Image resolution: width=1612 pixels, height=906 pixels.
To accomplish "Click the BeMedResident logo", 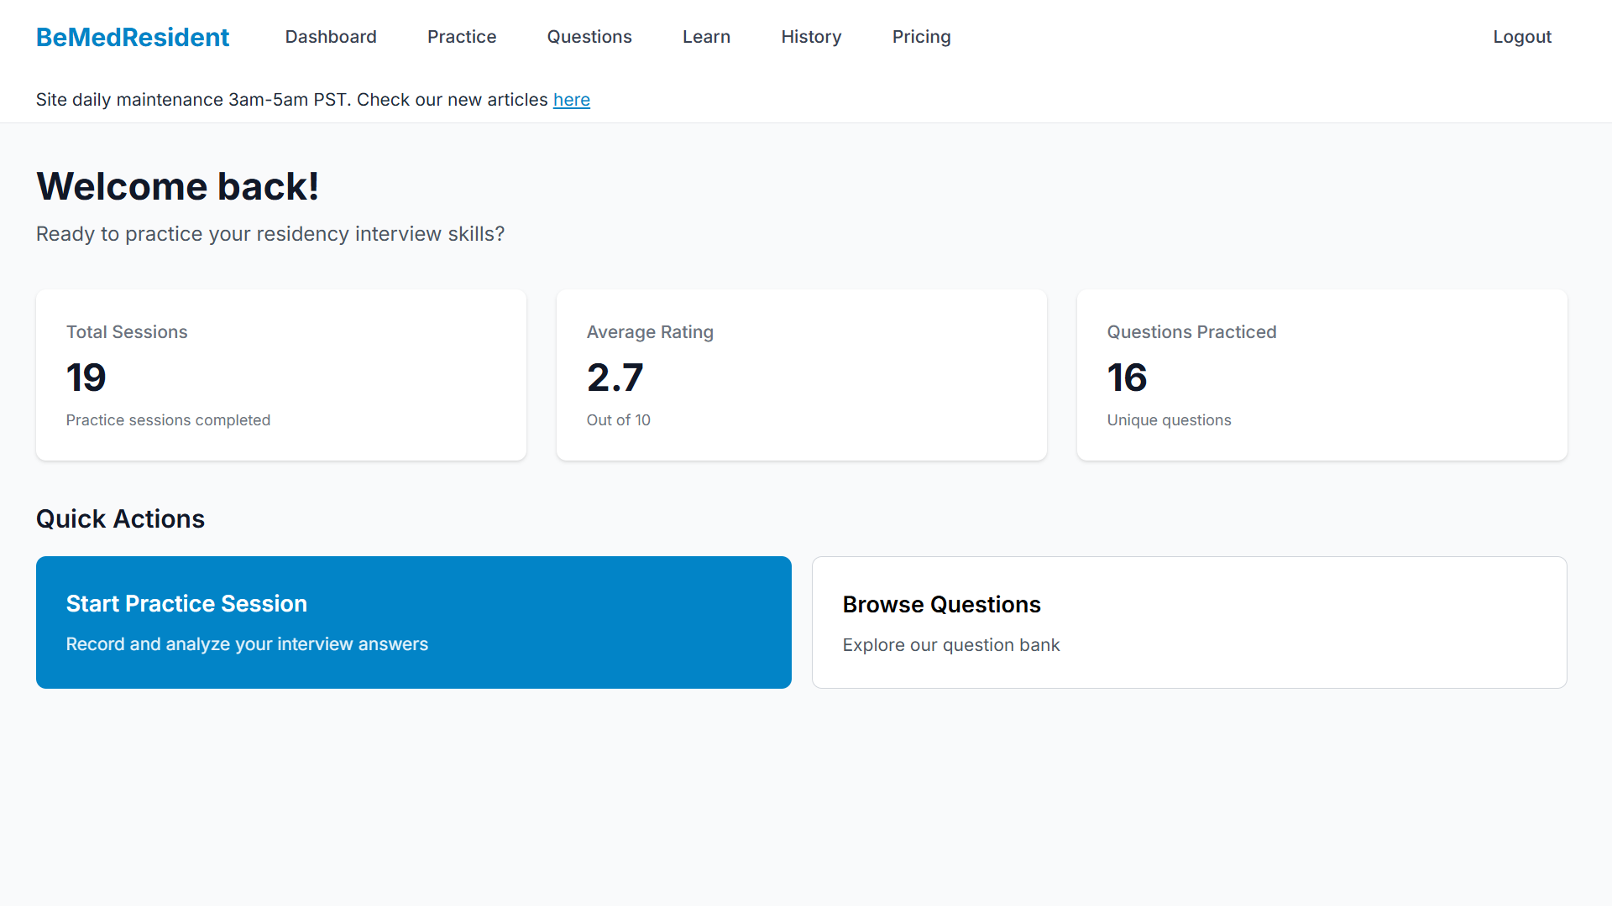I will point(132,37).
